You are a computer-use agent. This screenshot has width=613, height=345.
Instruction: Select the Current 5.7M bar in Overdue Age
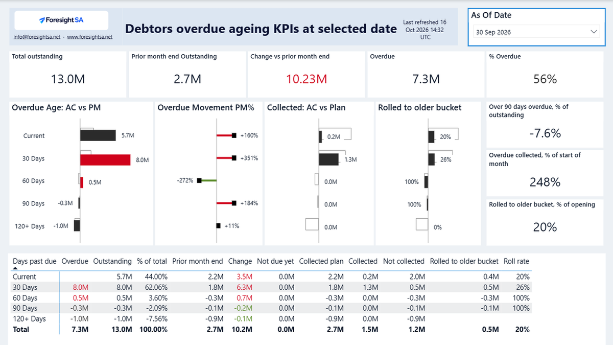coord(98,135)
